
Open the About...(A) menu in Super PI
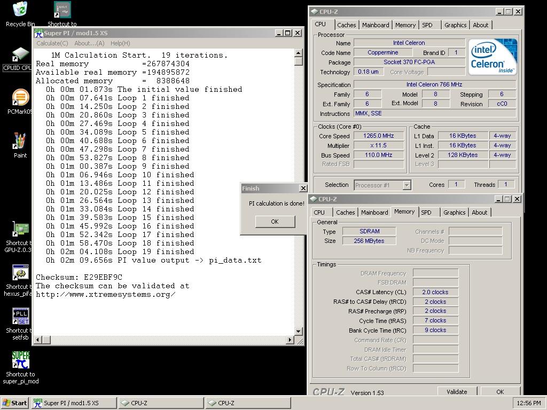click(89, 43)
